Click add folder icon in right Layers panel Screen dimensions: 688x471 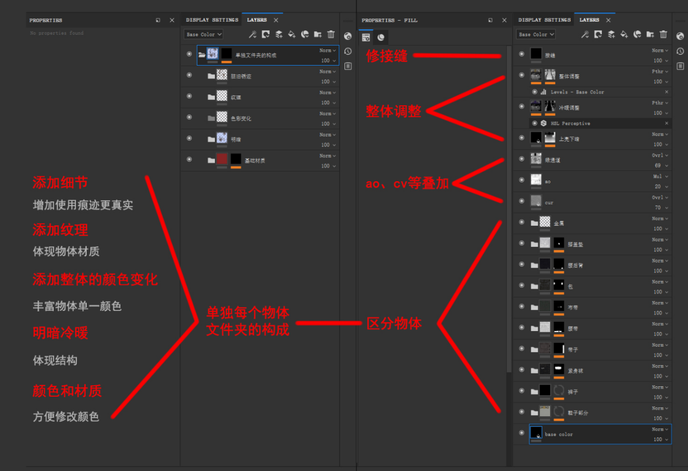click(x=650, y=34)
